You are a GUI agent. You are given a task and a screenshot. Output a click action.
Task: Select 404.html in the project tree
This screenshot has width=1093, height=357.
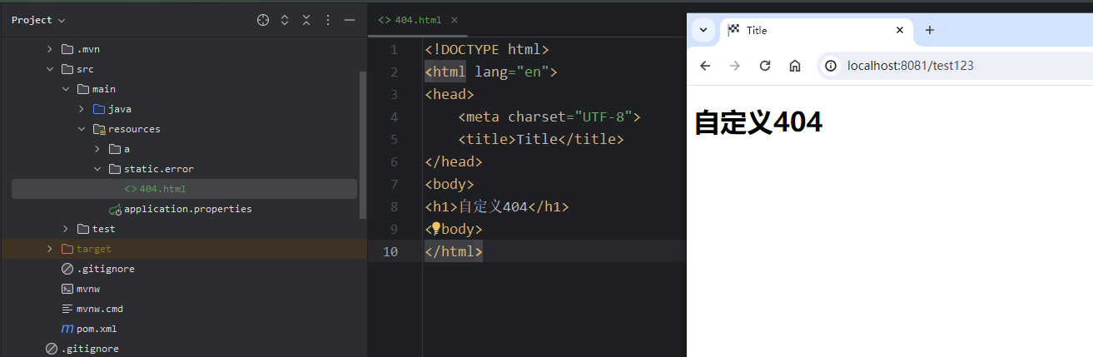184,189
